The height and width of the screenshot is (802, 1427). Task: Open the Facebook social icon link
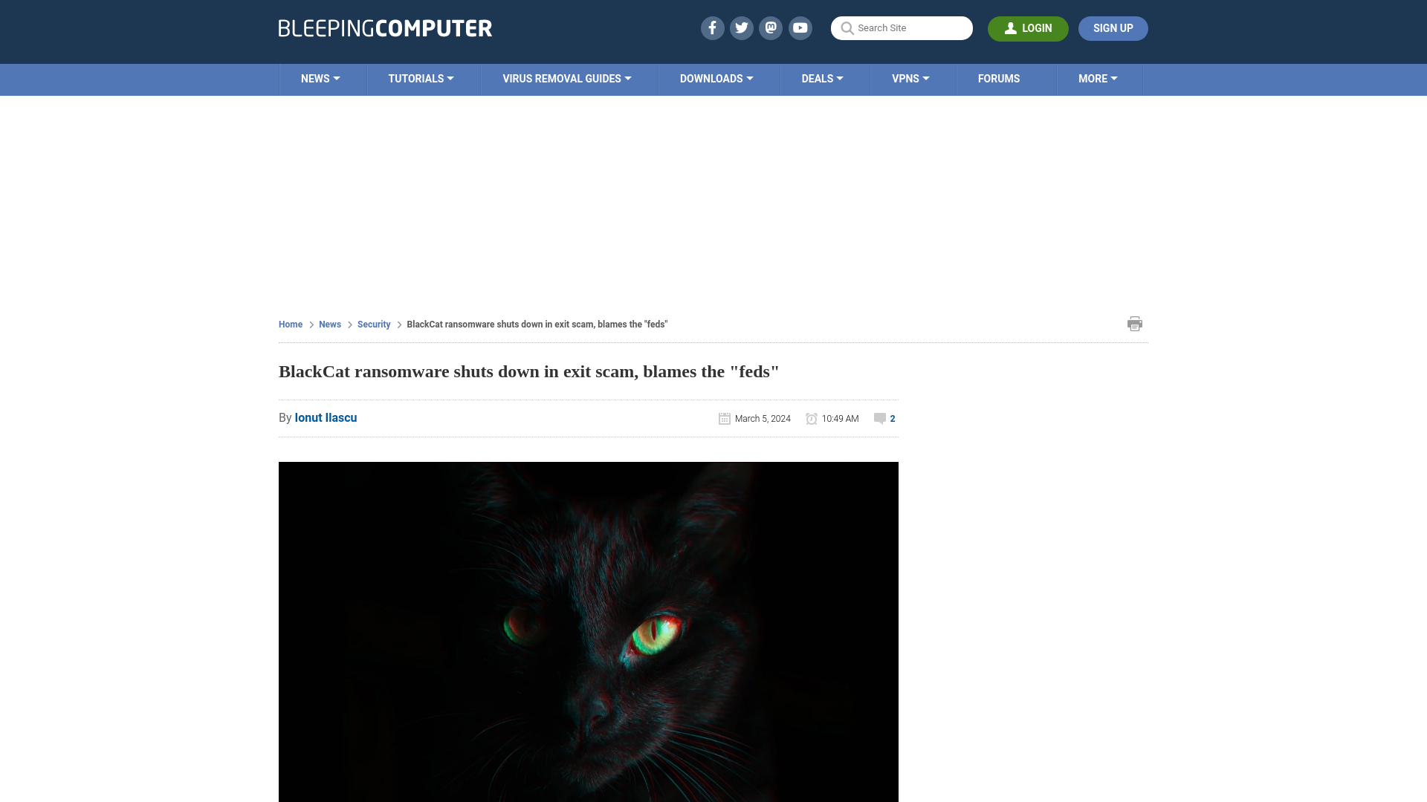(x=711, y=27)
